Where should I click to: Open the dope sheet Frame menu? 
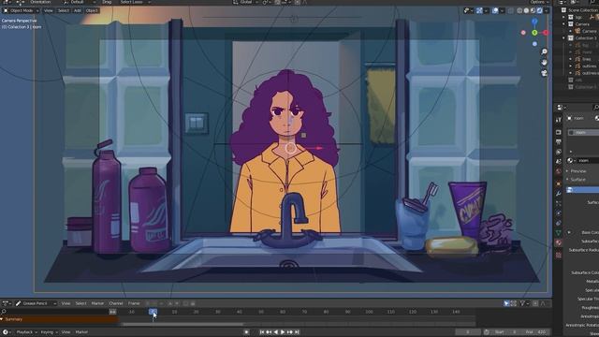134,303
